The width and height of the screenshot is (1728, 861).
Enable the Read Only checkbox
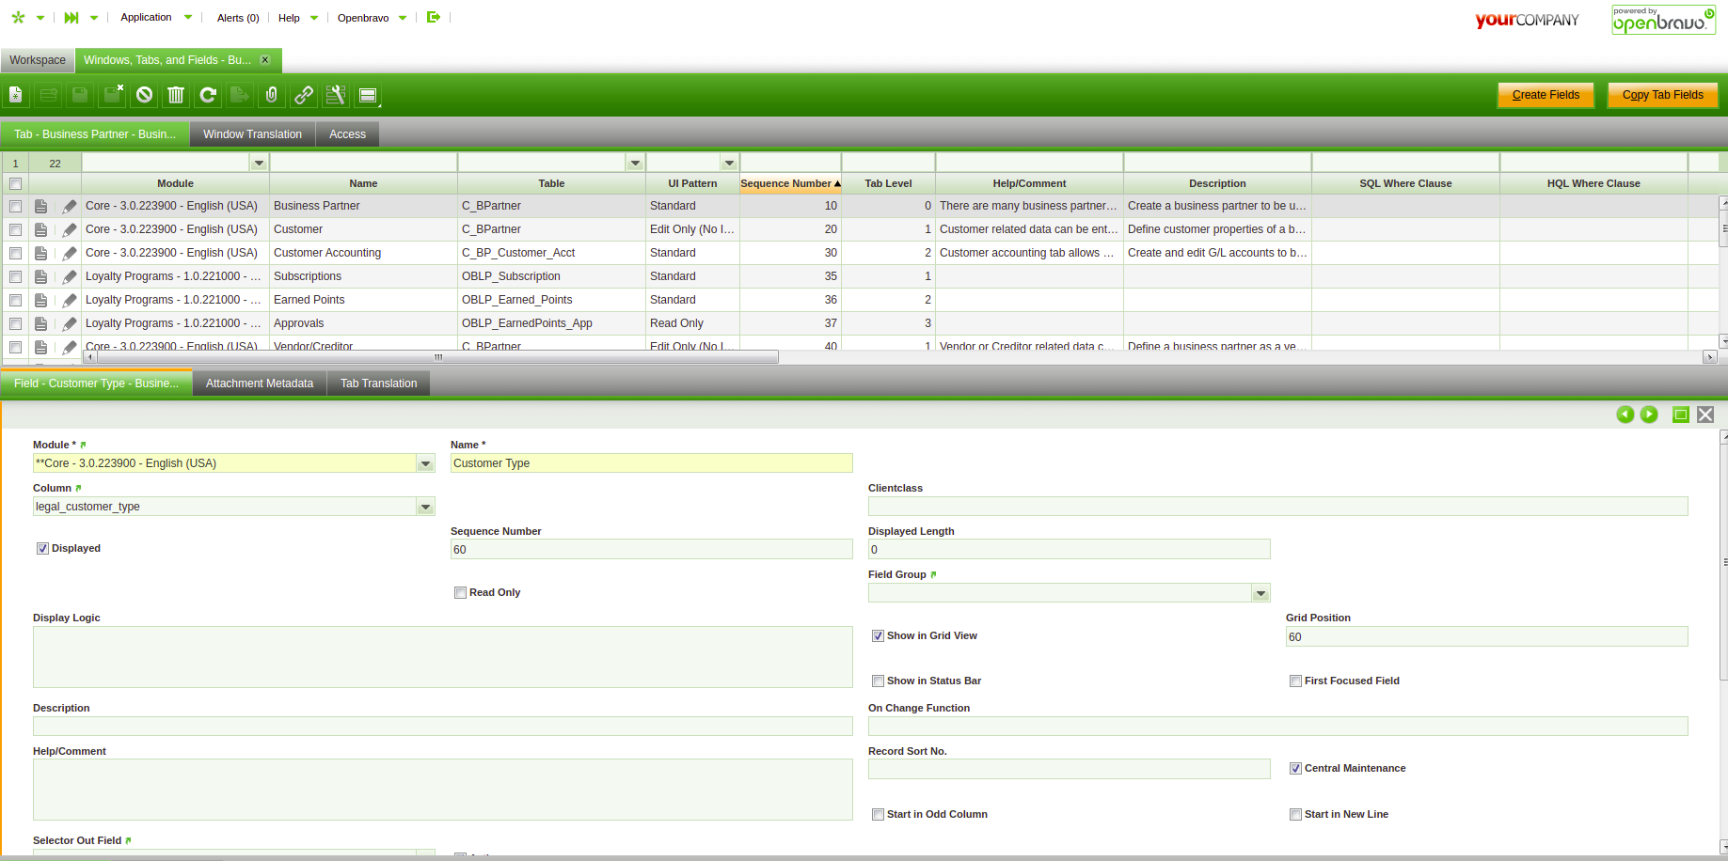click(460, 593)
